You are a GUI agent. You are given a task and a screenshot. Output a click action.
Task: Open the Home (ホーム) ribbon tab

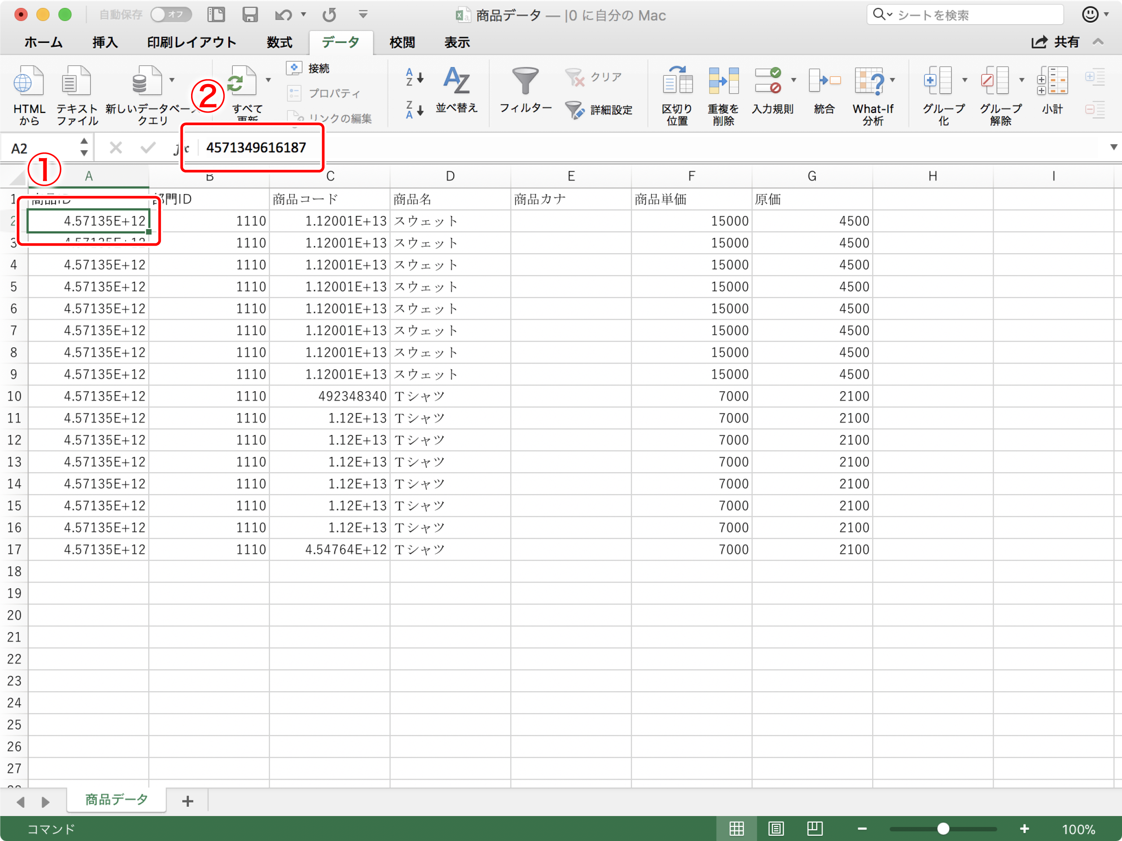[x=43, y=42]
